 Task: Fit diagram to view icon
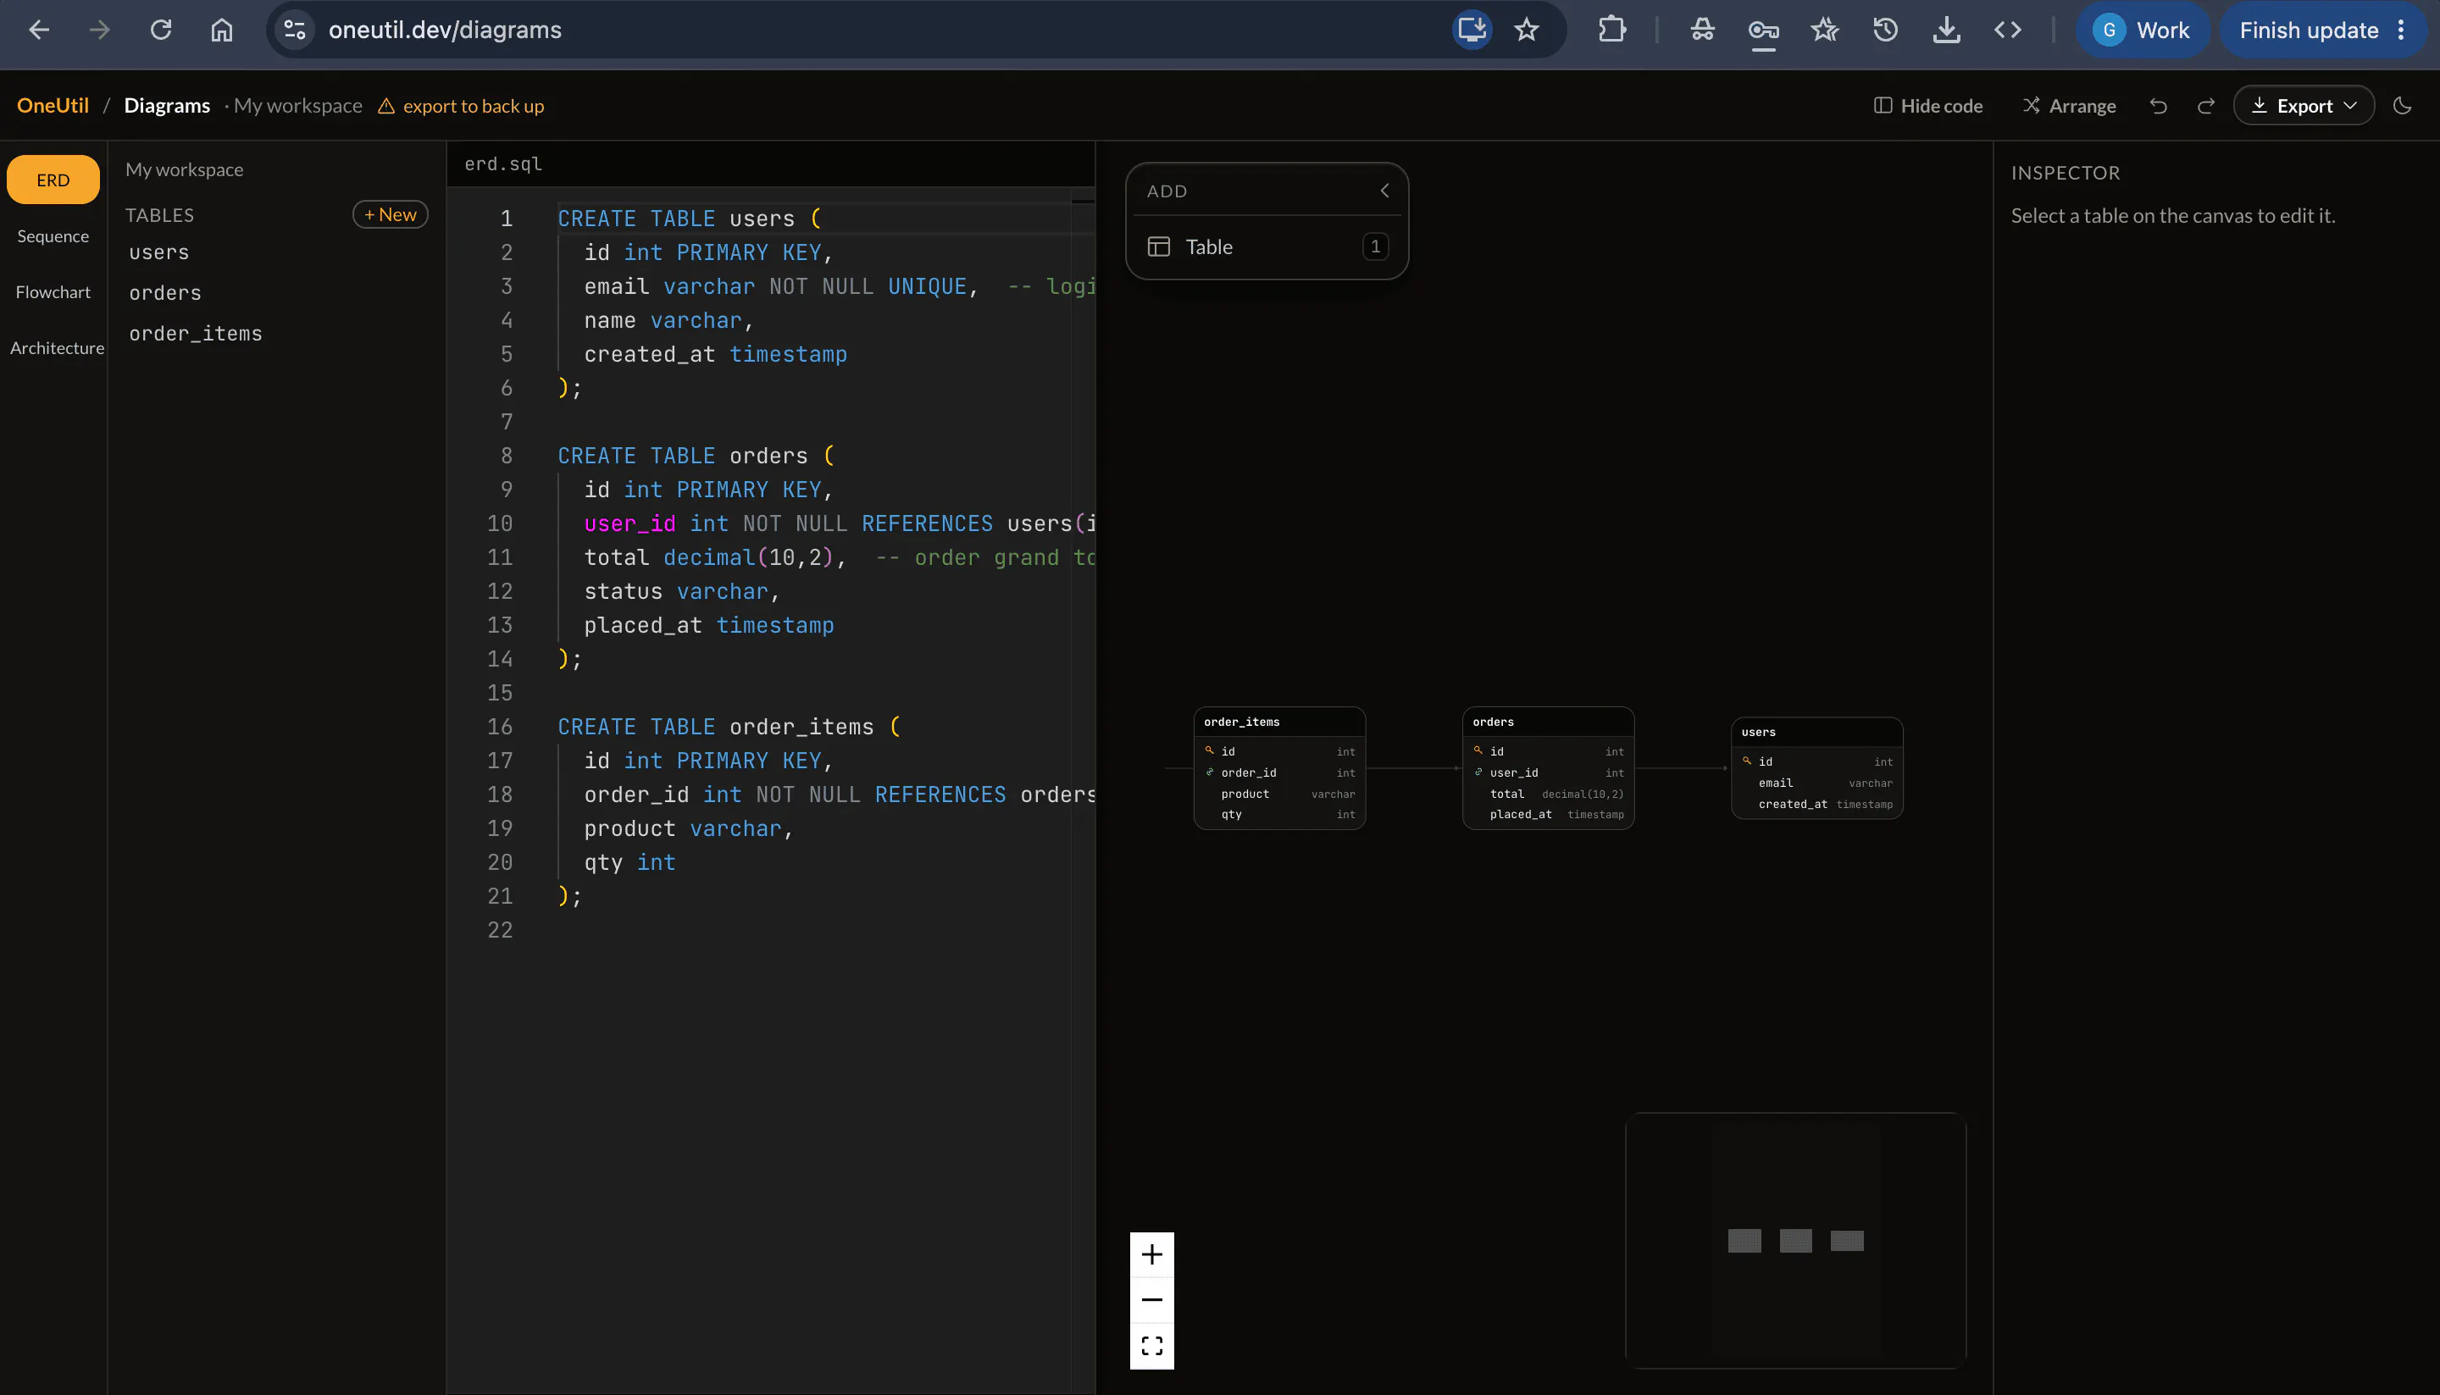pos(1152,1346)
